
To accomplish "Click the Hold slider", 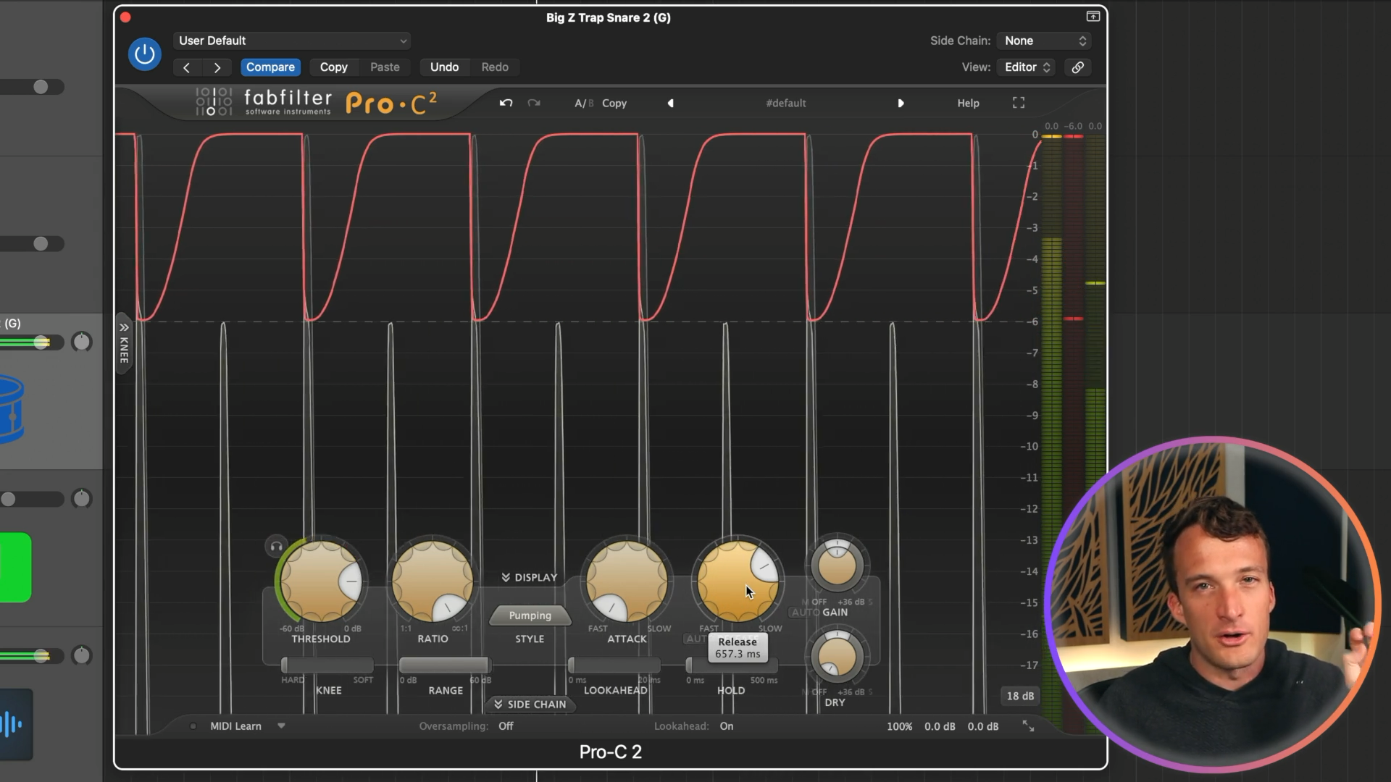I will [732, 665].
